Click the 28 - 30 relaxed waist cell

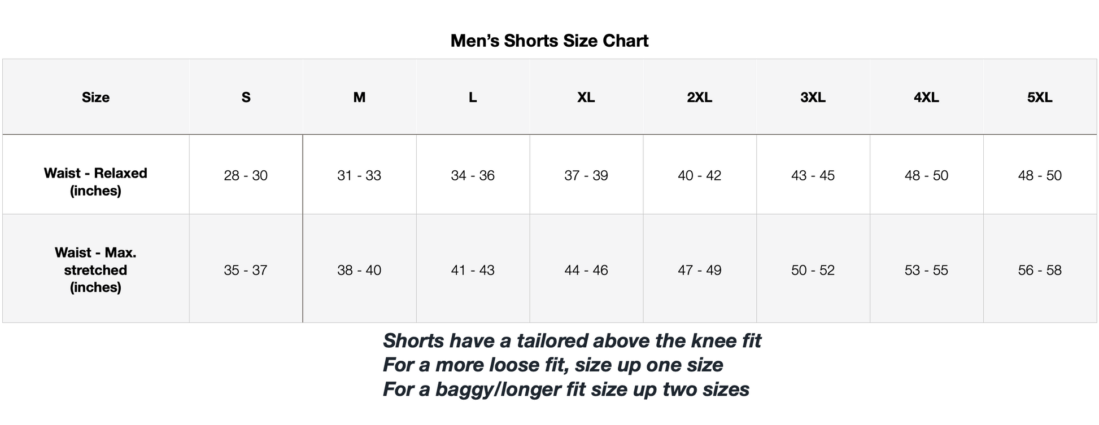pyautogui.click(x=246, y=176)
